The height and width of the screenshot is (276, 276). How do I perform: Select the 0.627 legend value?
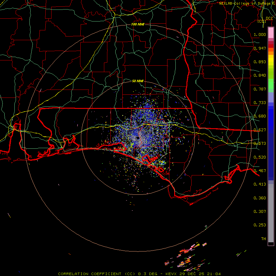tap(260, 130)
